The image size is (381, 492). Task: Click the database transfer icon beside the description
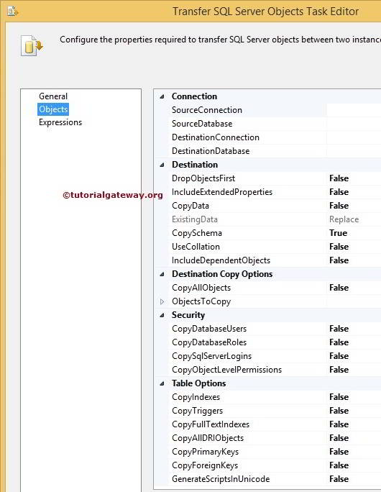pyautogui.click(x=32, y=46)
